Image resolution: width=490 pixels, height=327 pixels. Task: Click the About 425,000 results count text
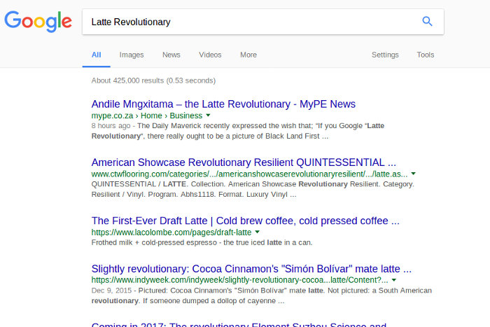point(153,81)
